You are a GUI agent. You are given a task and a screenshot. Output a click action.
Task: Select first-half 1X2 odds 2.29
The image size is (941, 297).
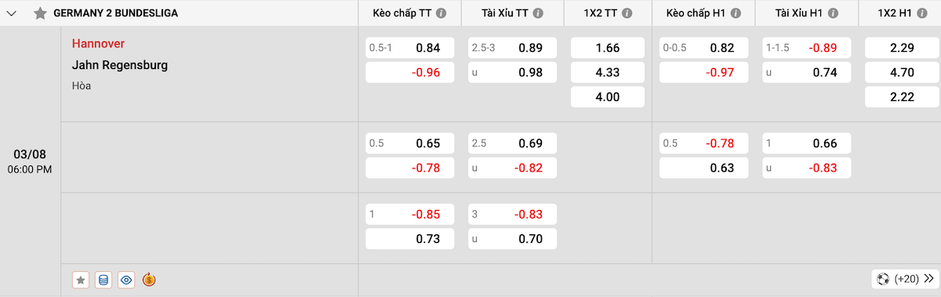coord(902,48)
